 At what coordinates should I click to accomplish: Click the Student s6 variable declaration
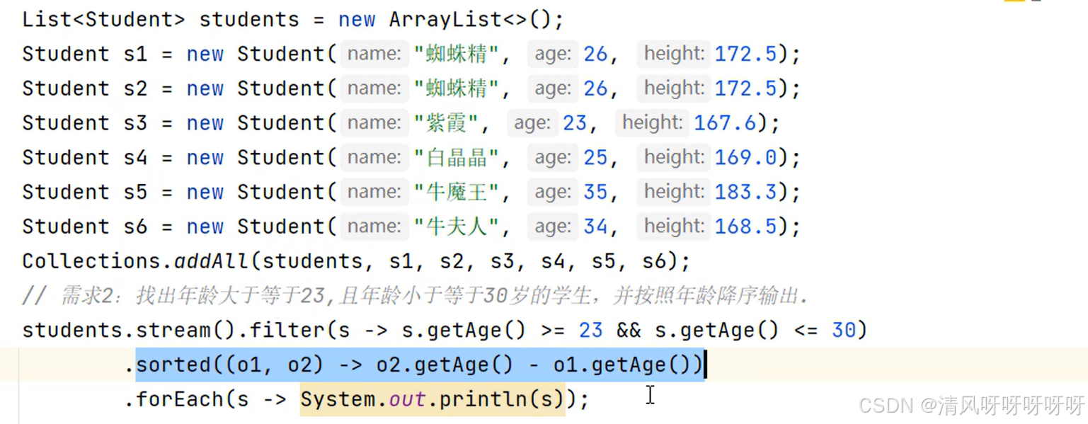[x=85, y=226]
